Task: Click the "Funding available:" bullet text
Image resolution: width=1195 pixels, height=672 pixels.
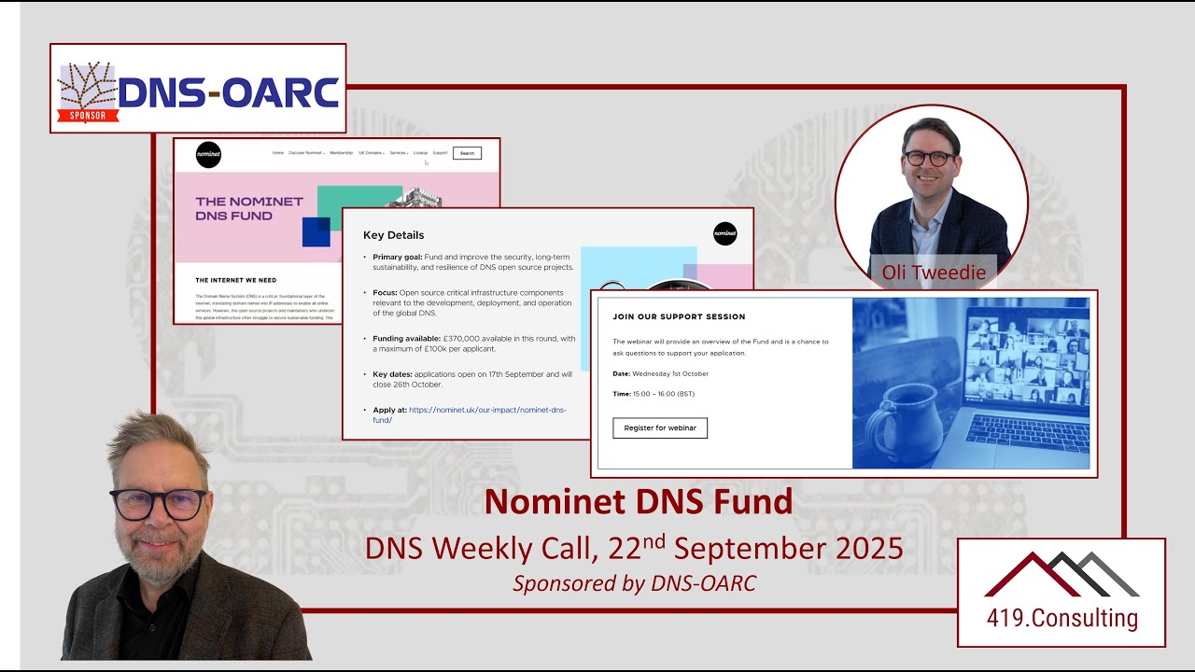Action: pos(474,343)
